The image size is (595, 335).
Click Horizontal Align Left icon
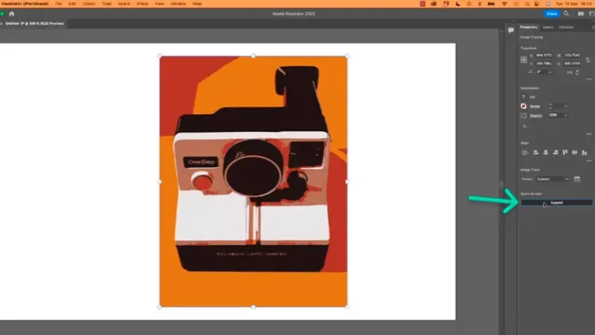(x=535, y=153)
